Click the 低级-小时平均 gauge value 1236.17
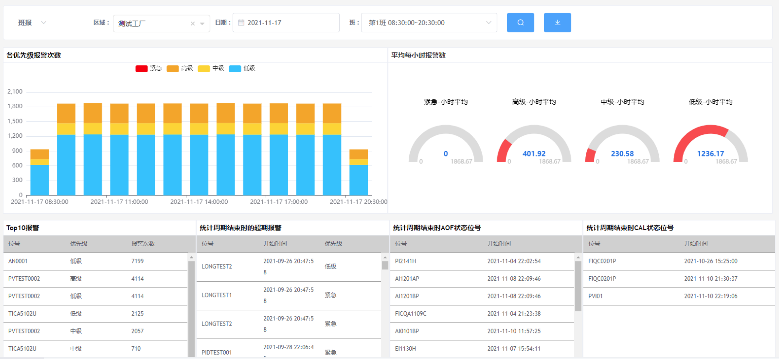This screenshot has height=359, width=779. [710, 154]
